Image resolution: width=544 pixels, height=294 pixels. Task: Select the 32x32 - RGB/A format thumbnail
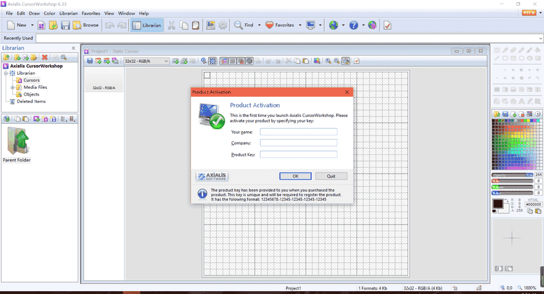click(104, 80)
